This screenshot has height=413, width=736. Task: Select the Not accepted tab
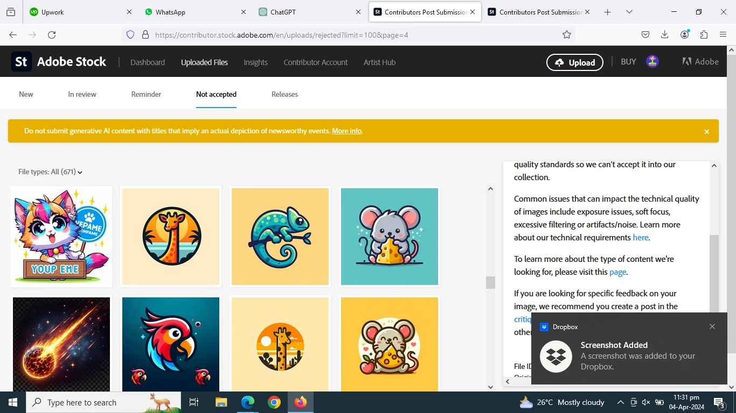[216, 94]
